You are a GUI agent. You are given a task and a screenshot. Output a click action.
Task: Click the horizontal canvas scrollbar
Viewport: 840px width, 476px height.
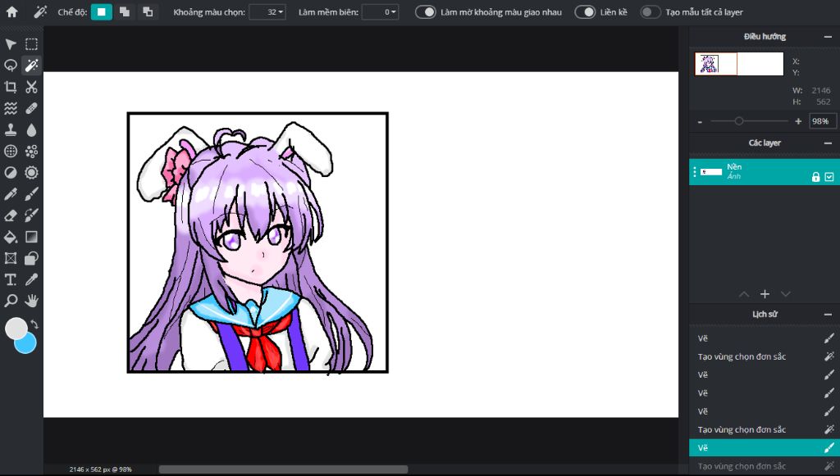pos(283,469)
